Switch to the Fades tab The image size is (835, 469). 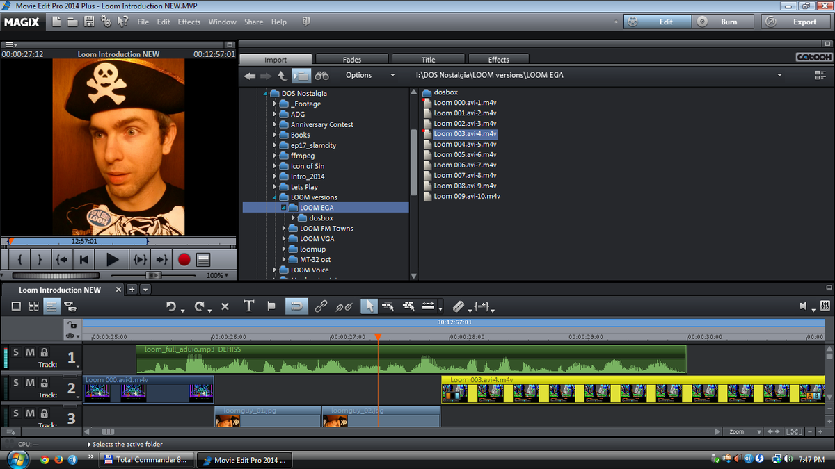click(x=352, y=60)
